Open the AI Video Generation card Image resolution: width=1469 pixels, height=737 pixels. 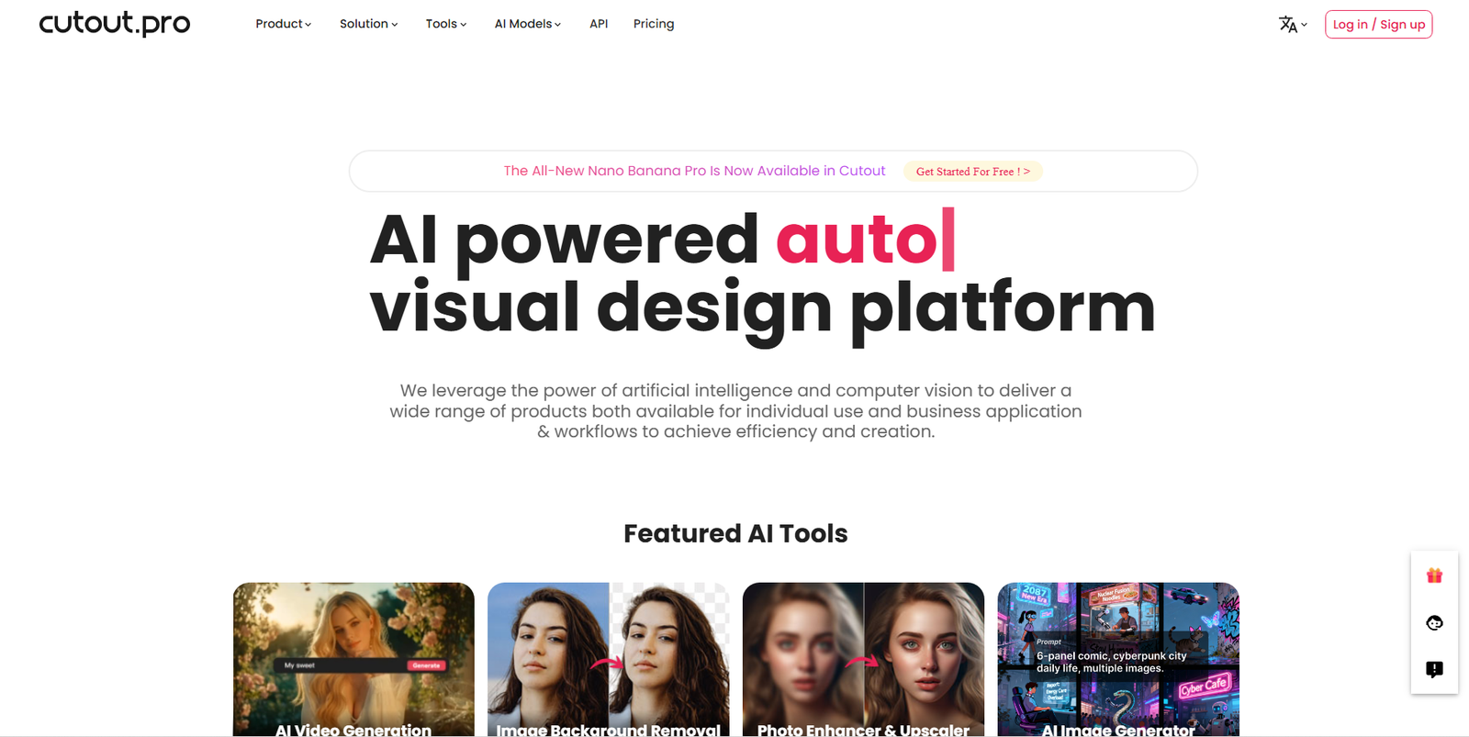[x=353, y=659]
